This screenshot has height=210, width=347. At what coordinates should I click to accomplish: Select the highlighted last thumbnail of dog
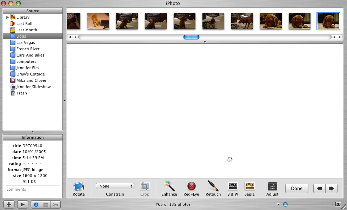tap(328, 21)
